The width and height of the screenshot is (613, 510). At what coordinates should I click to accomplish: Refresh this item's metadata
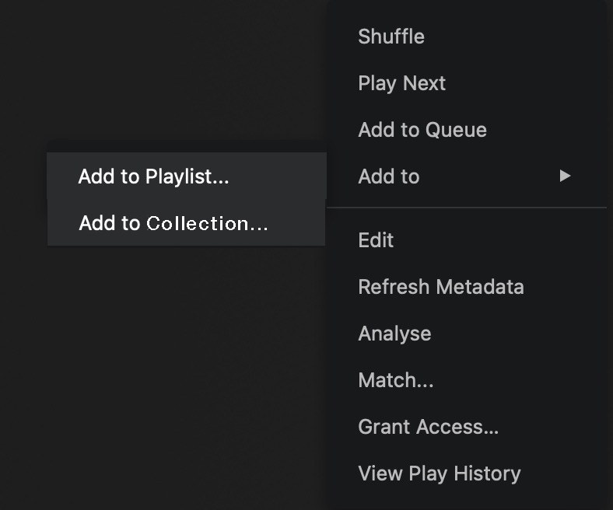pos(440,287)
